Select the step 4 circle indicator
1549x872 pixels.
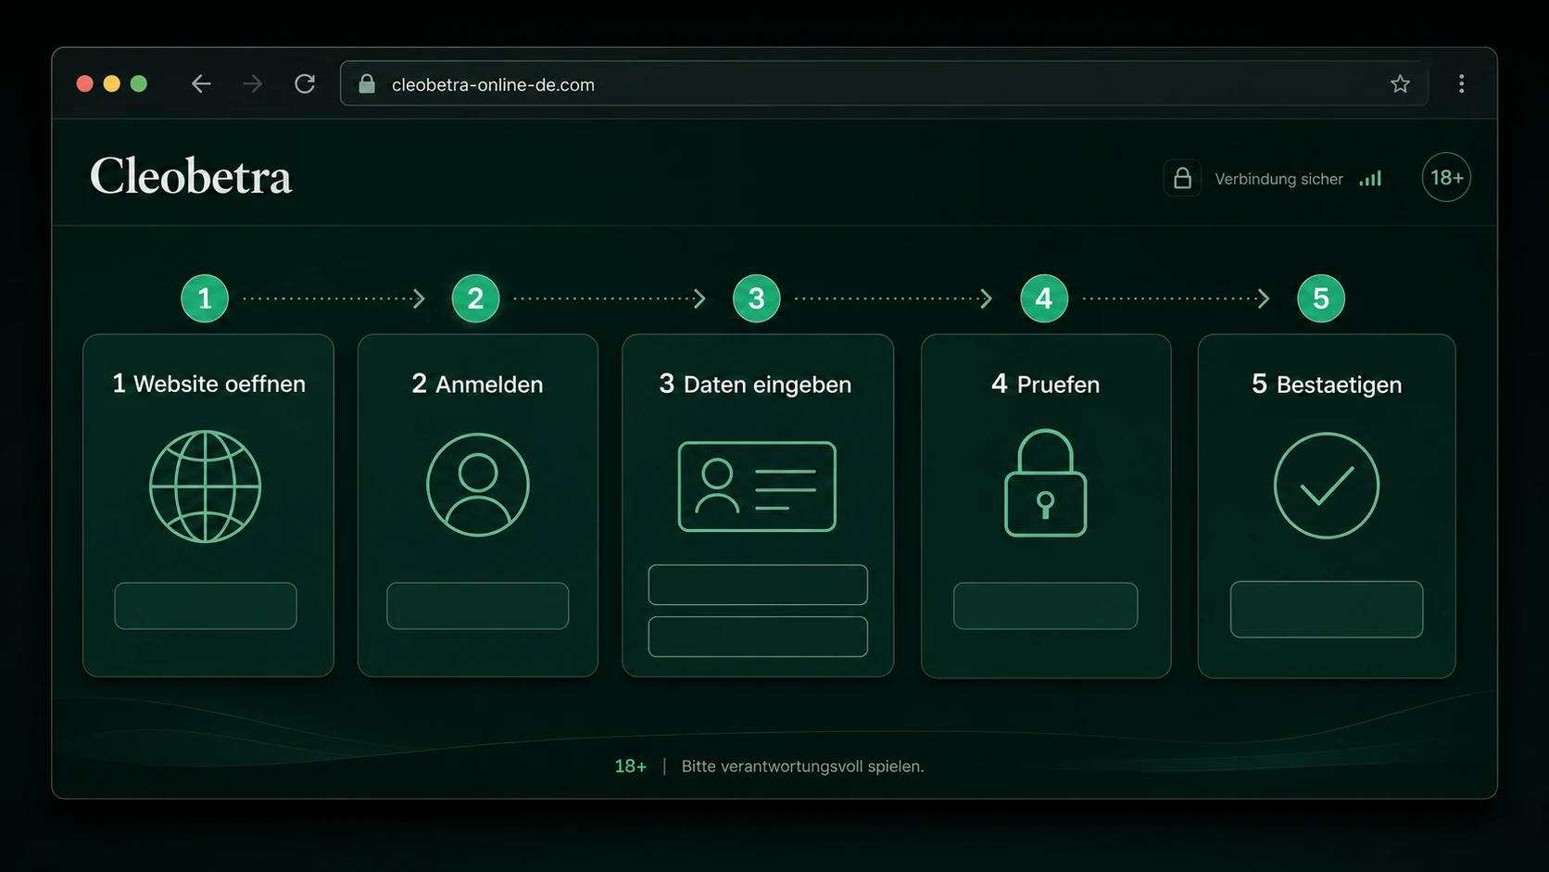pos(1044,298)
